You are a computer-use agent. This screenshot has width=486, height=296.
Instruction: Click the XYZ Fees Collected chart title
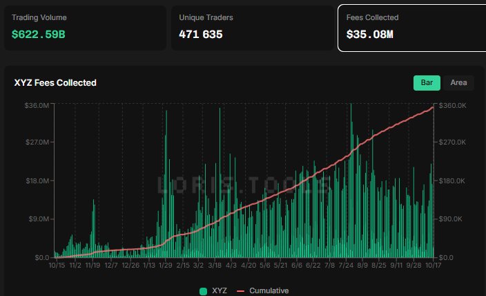(x=55, y=83)
